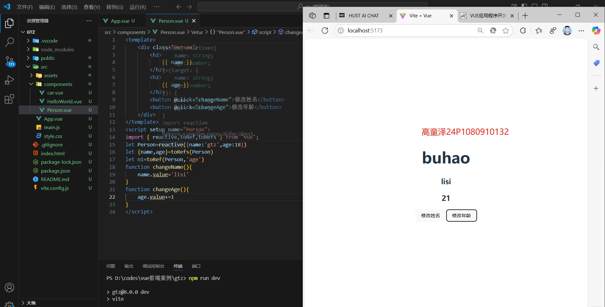Click the 修改姓名 button in the page
This screenshot has width=605, height=307.
[x=430, y=216]
